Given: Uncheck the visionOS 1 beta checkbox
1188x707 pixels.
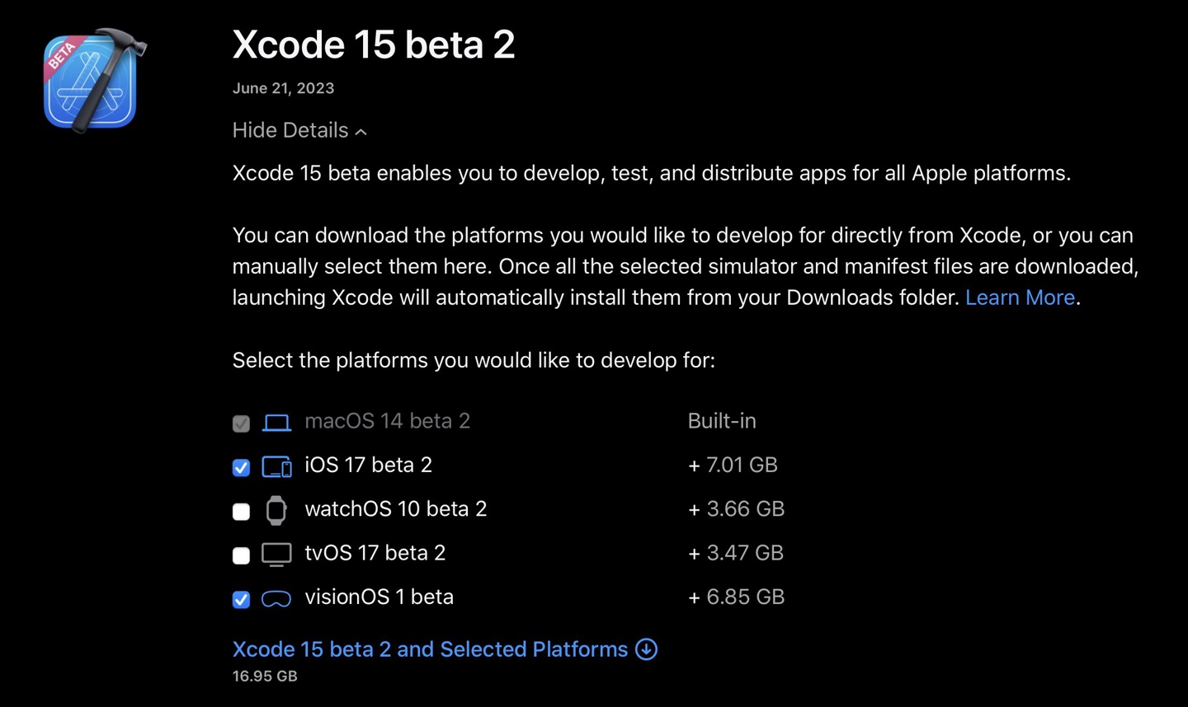Looking at the screenshot, I should 241,599.
